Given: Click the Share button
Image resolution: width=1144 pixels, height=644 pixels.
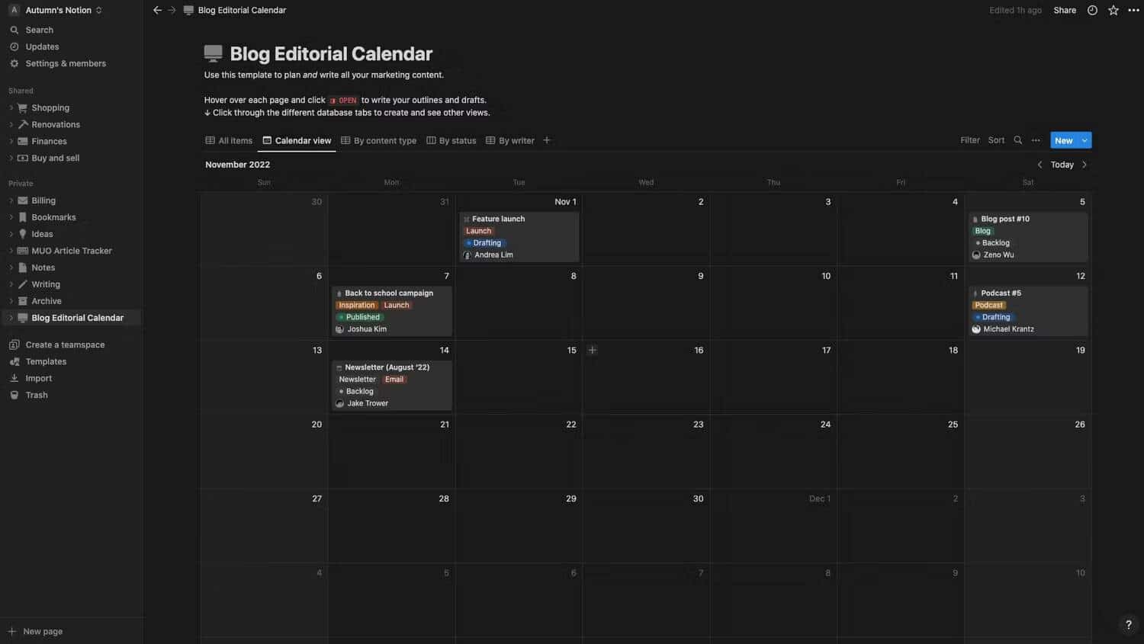Looking at the screenshot, I should [x=1065, y=11].
